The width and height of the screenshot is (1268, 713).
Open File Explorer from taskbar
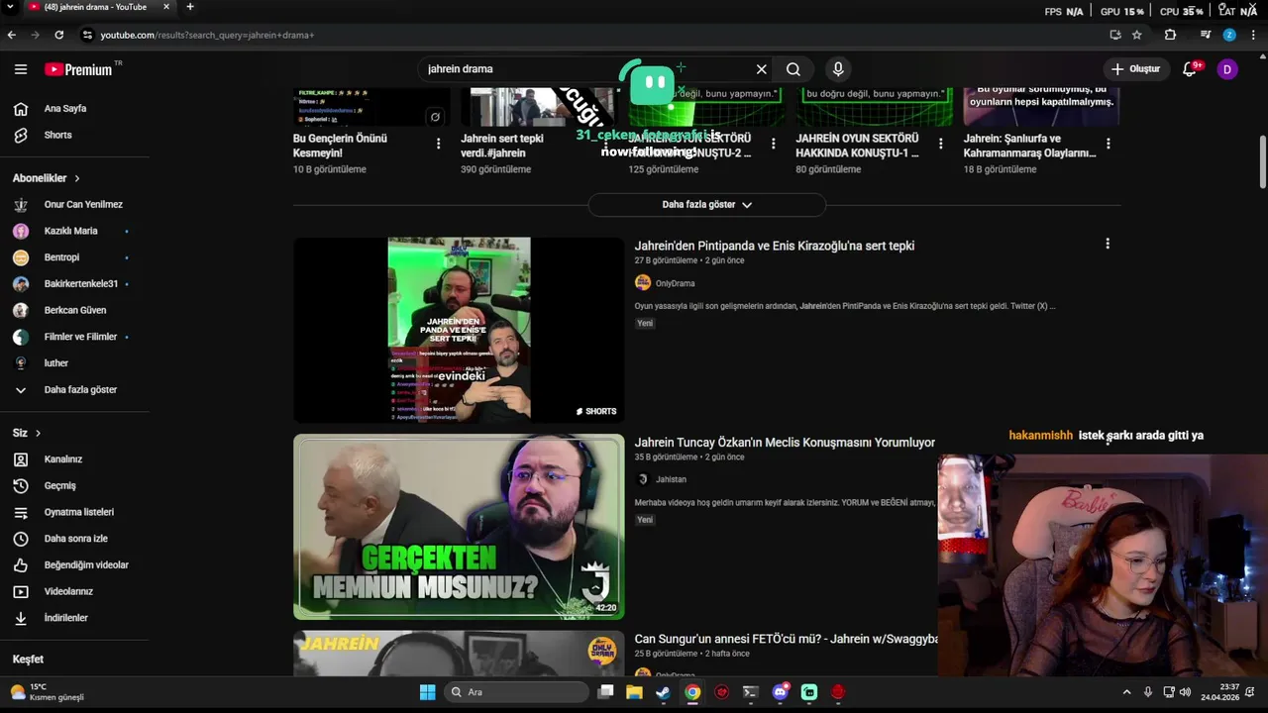click(x=634, y=692)
